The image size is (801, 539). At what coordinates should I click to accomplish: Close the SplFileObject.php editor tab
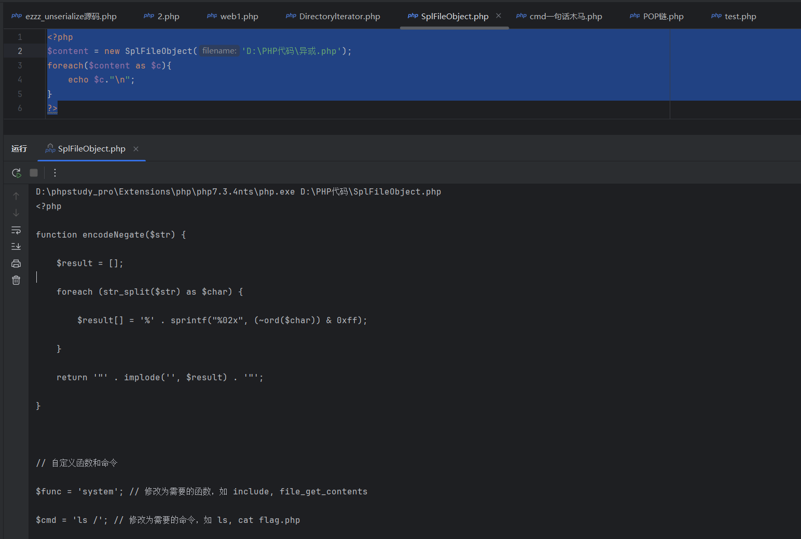[499, 16]
